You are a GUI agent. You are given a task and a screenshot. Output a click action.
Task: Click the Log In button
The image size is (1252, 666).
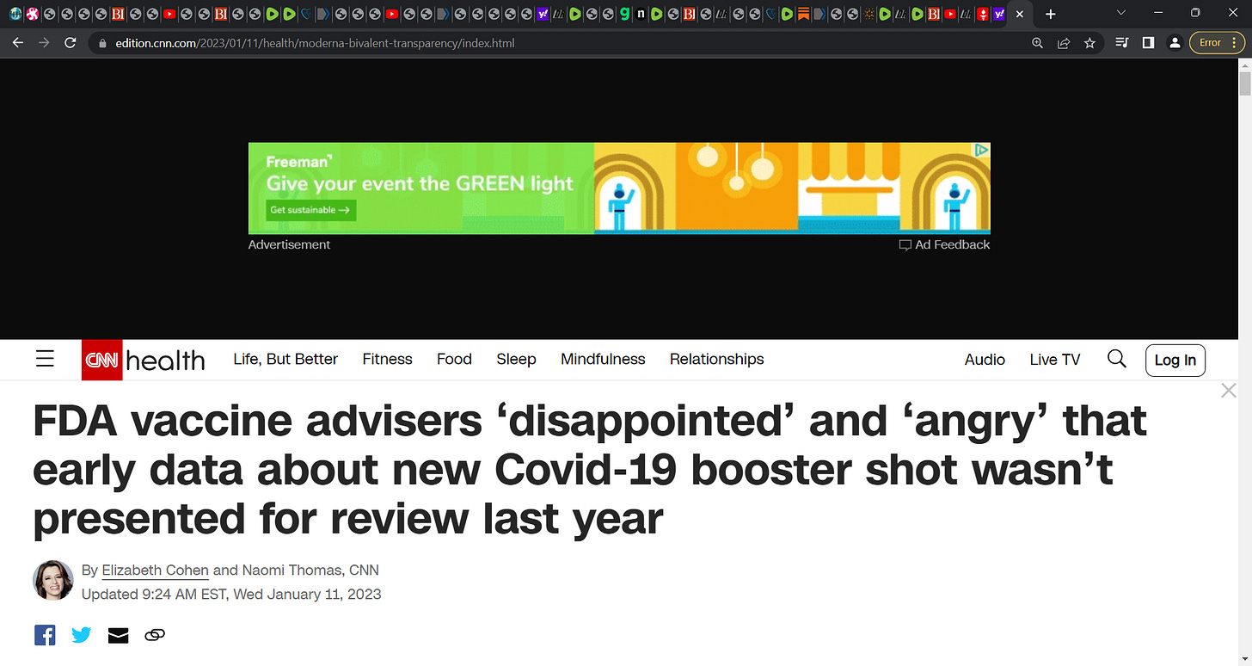[1175, 360]
